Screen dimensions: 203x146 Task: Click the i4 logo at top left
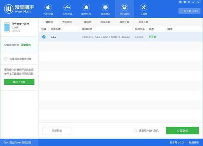9,9
